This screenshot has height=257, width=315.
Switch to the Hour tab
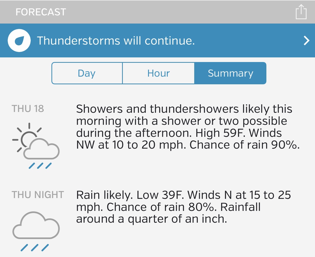click(158, 73)
